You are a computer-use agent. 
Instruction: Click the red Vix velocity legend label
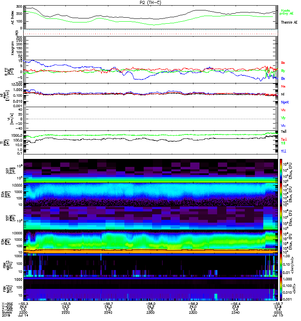283,110
